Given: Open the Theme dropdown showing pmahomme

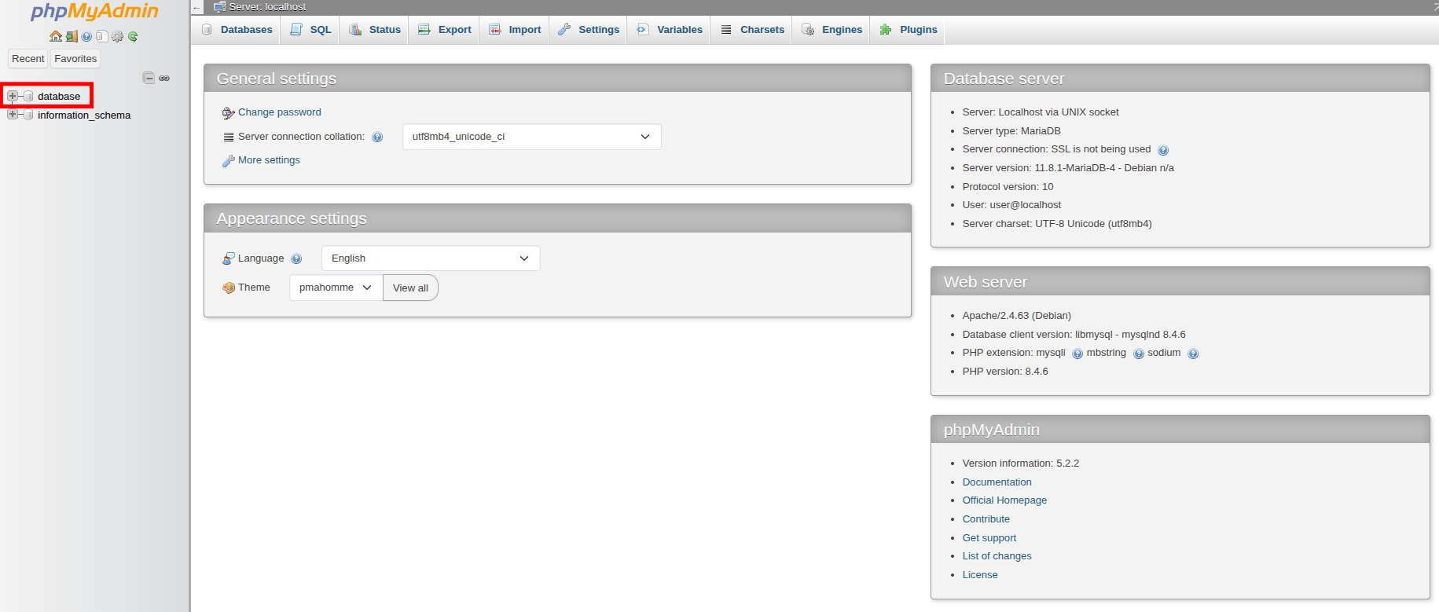Looking at the screenshot, I should click(336, 288).
